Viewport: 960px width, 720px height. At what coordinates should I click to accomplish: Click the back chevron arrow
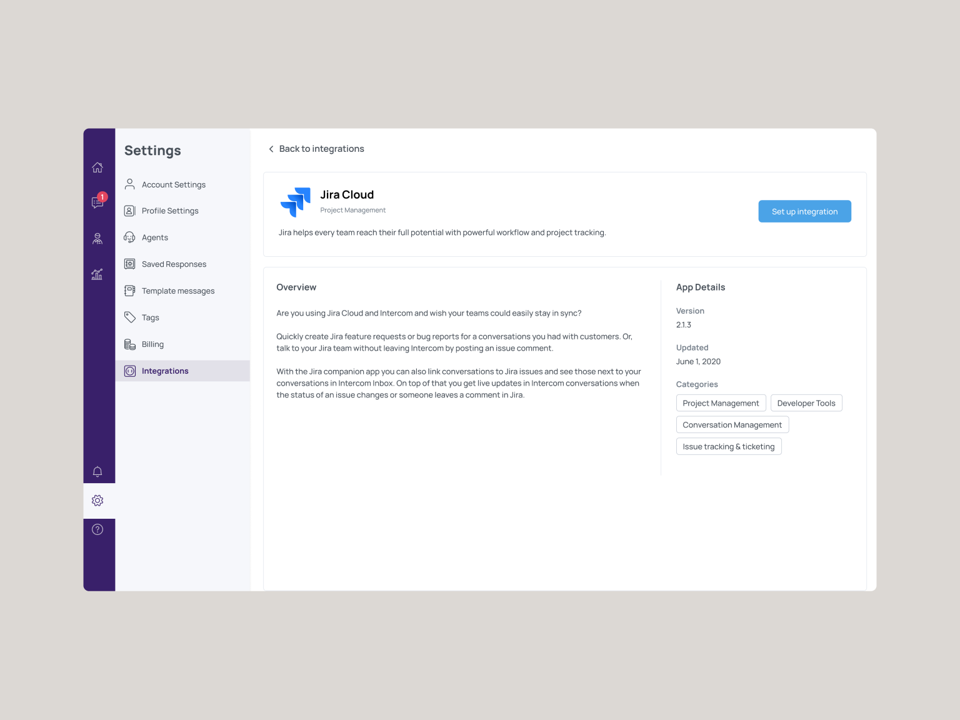(x=271, y=149)
